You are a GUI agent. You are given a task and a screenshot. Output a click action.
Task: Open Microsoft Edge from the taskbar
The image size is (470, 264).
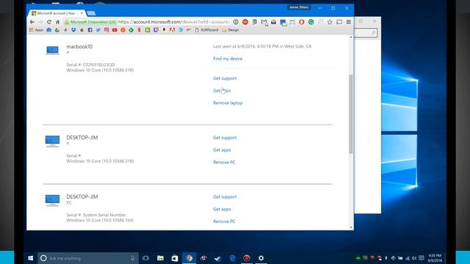pyautogui.click(x=232, y=258)
